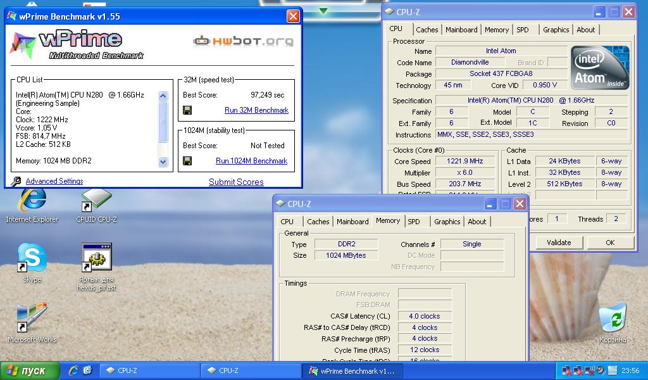
Task: Click wPrime Benchmark taskbar button
Action: point(352,370)
